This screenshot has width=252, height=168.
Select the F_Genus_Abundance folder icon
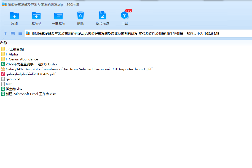tap(3, 59)
